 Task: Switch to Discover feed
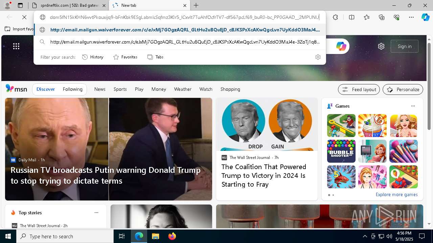point(46,89)
